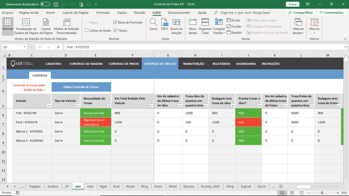Click the Compartilhar button
Screen dimensions: 349x196
pyautogui.click(x=301, y=13)
